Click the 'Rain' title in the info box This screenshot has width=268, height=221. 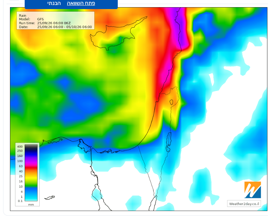pyautogui.click(x=22, y=15)
